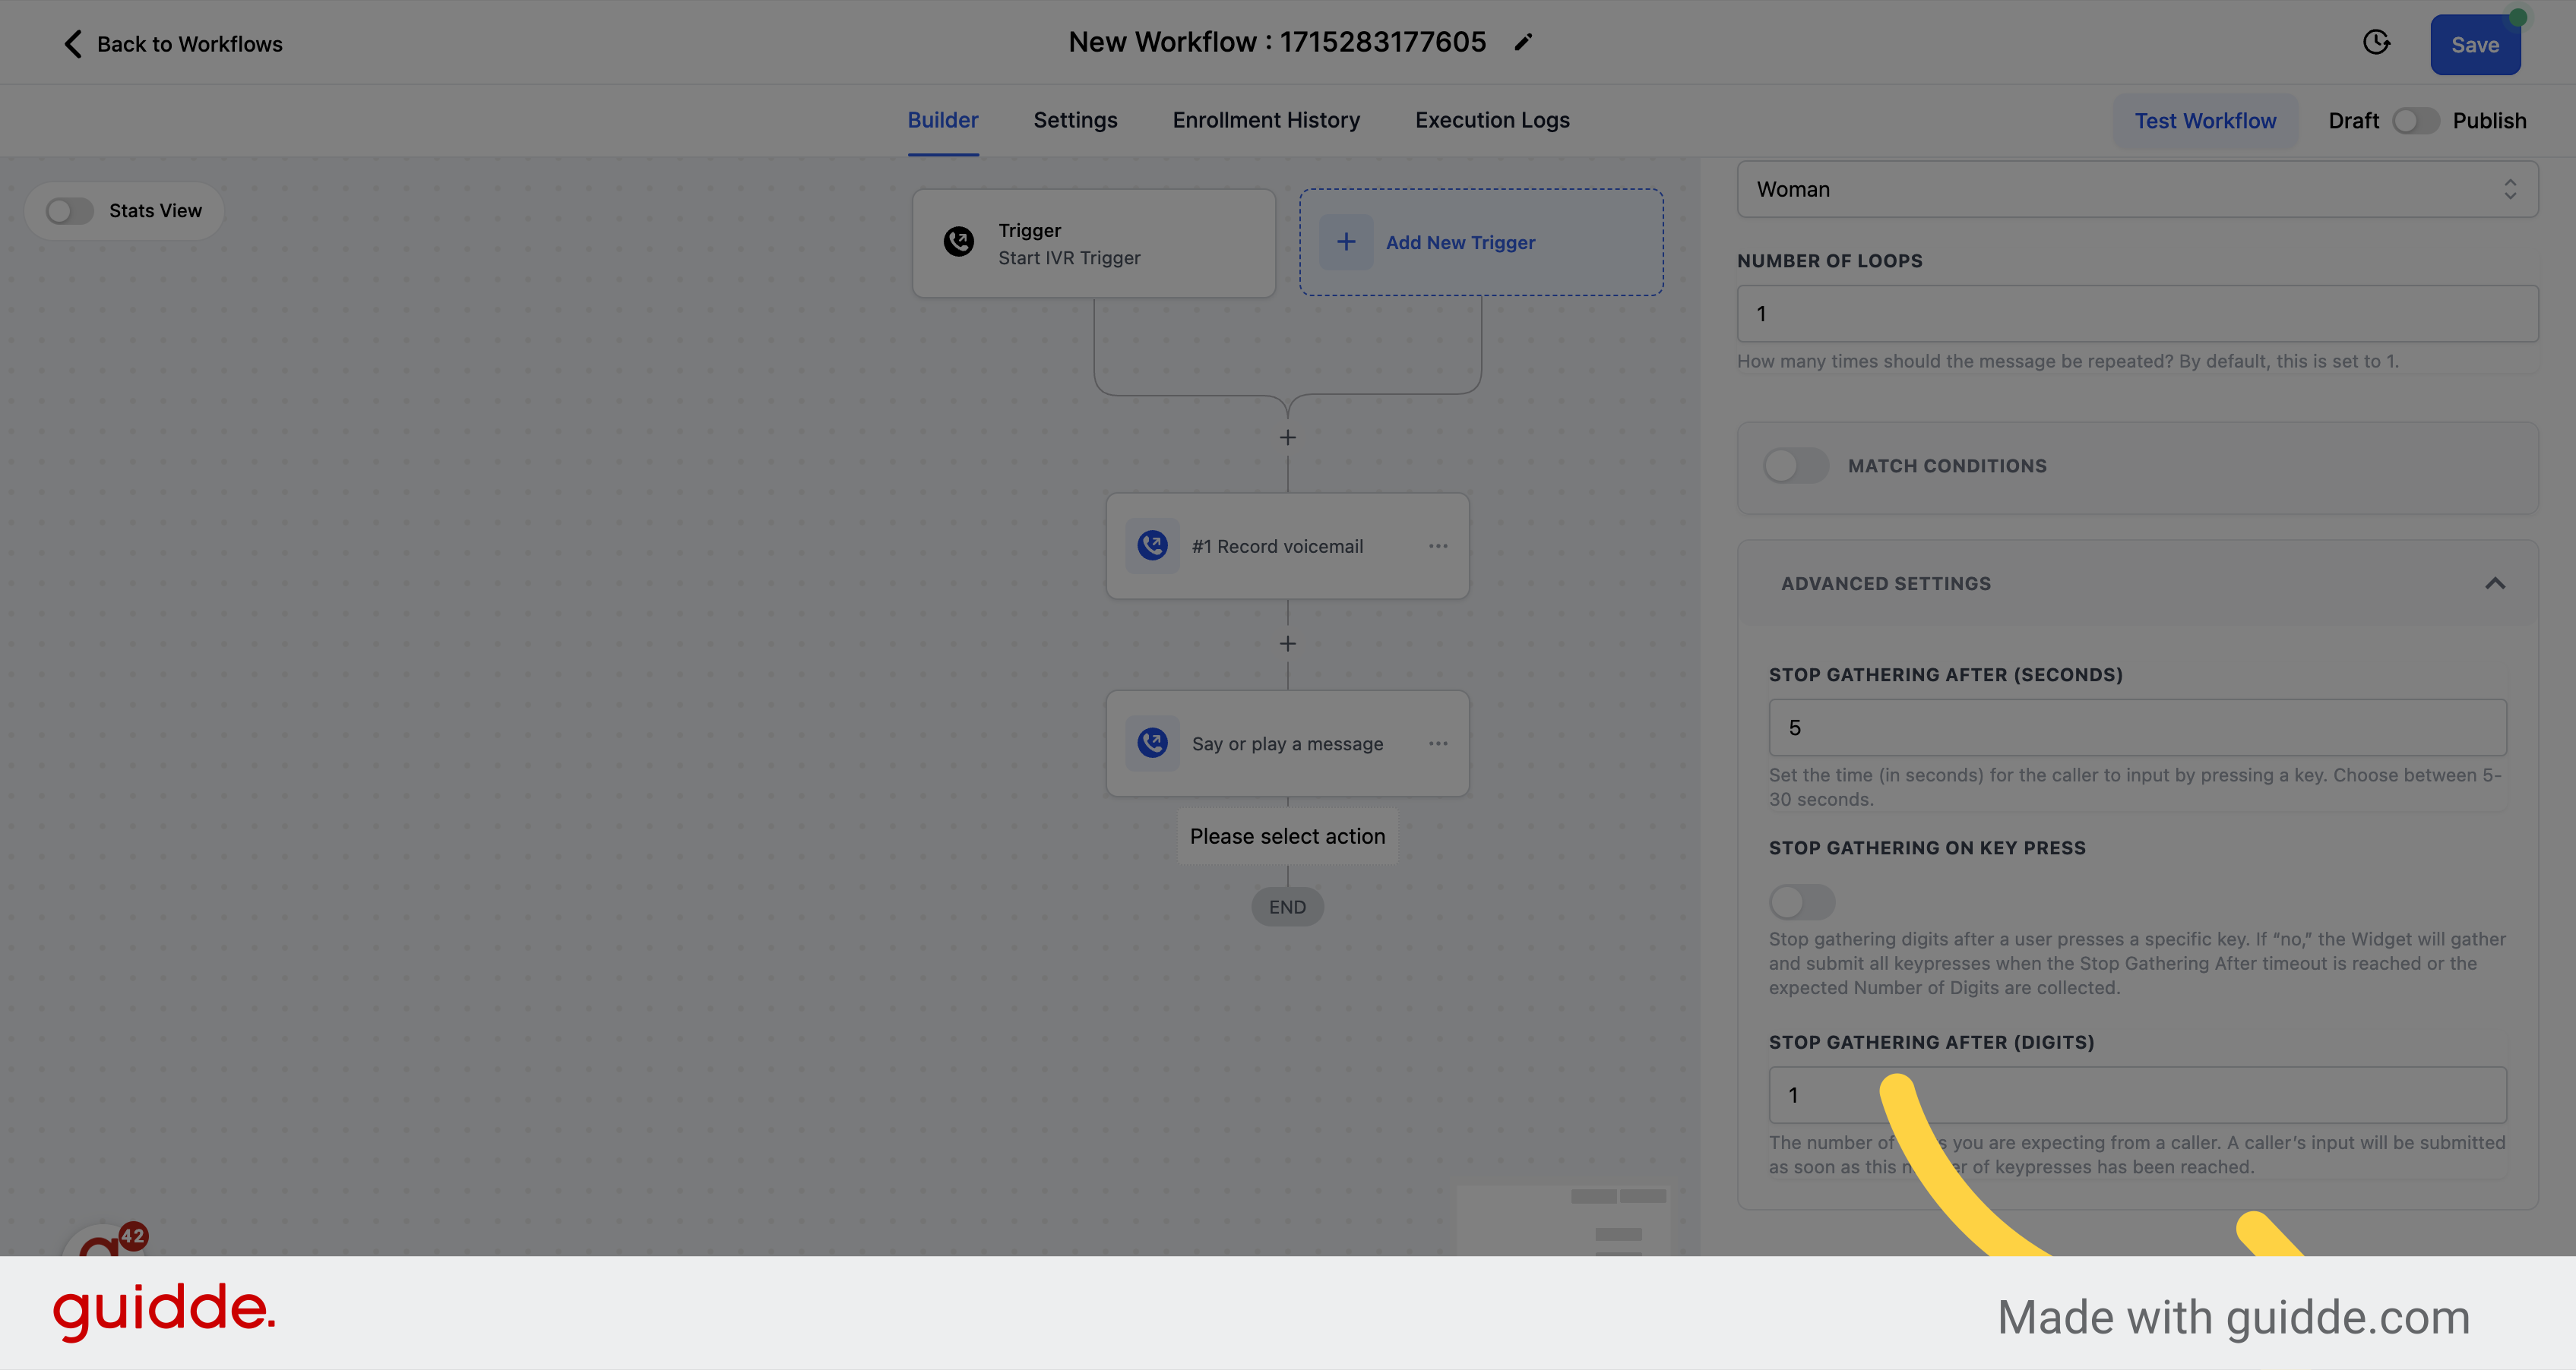Click the Start IVR Trigger icon
This screenshot has width=2576, height=1370.
click(959, 241)
